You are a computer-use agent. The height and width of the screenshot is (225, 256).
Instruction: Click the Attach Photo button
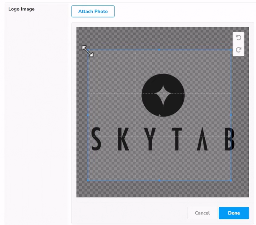click(93, 12)
